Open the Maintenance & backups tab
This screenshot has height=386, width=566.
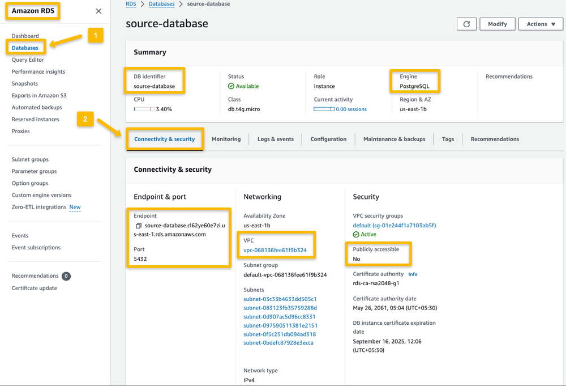click(394, 139)
